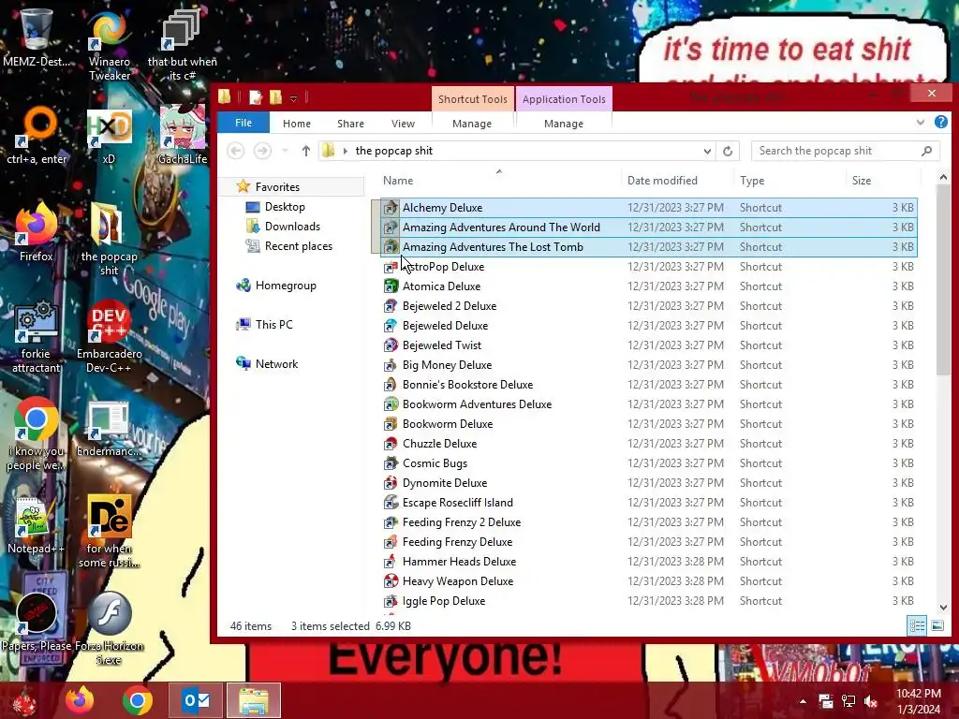The width and height of the screenshot is (959, 719).
Task: Select the Notepad++ desktop icon
Action: pyautogui.click(x=36, y=526)
